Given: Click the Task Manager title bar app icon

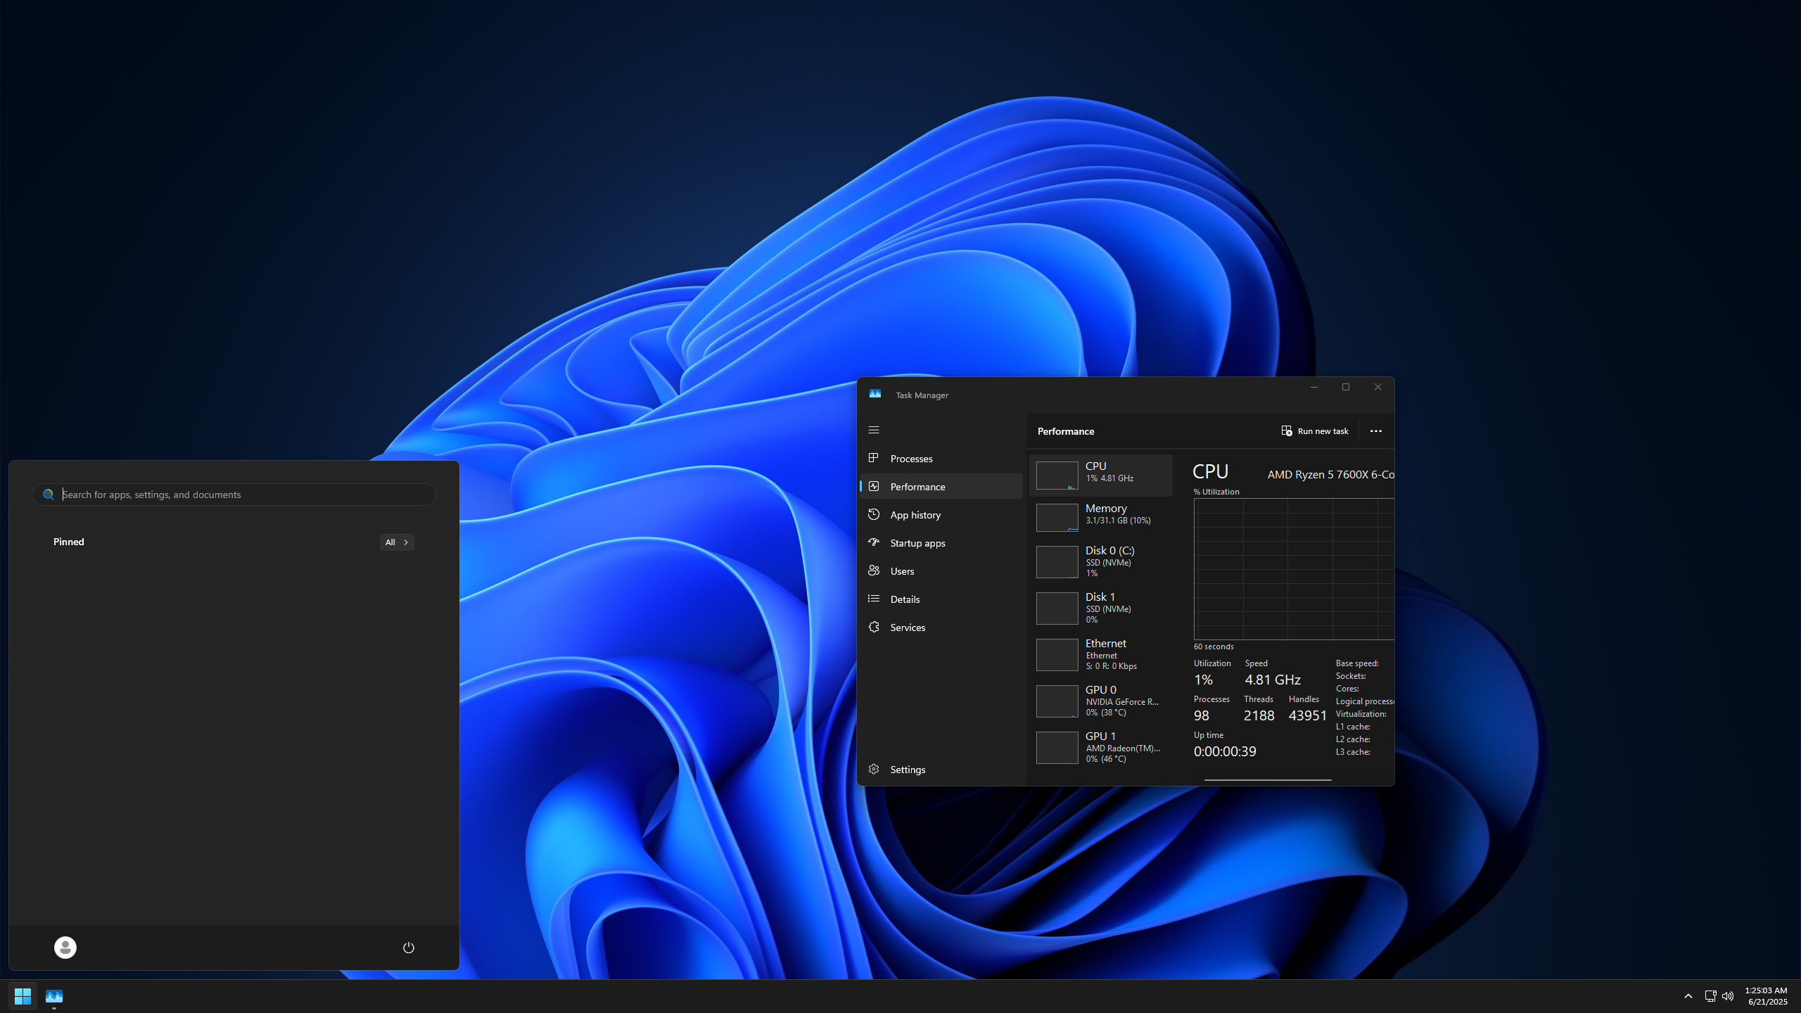Looking at the screenshot, I should click(875, 394).
